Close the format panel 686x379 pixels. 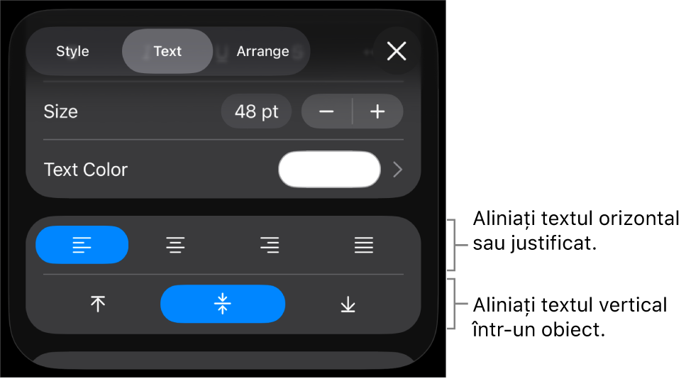click(x=397, y=51)
